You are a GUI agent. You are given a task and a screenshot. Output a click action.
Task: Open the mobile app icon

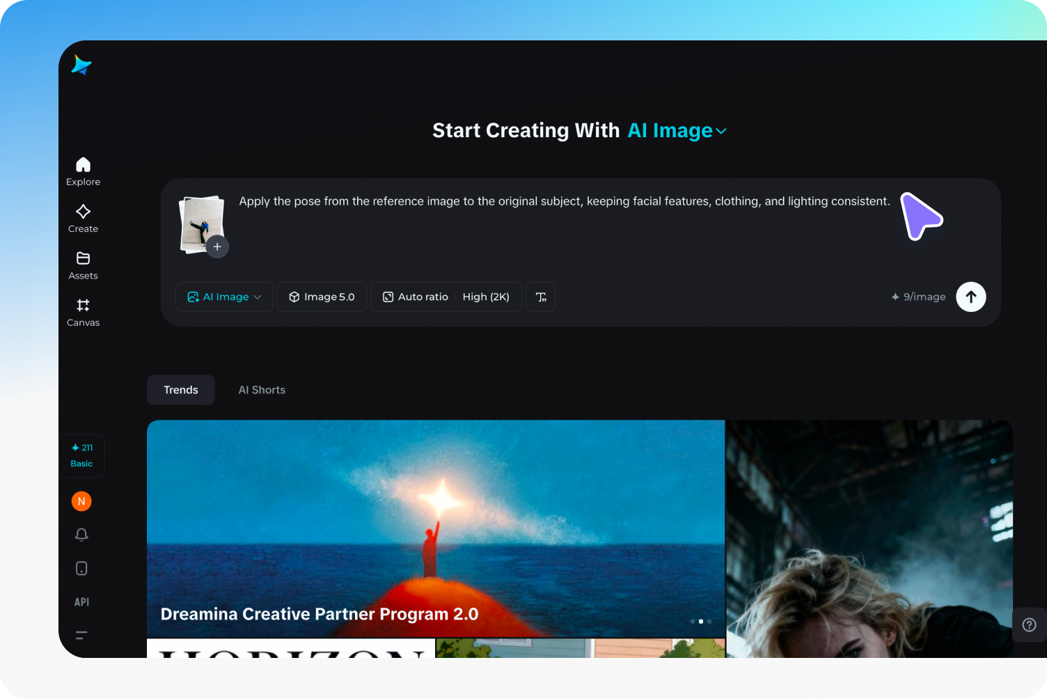click(x=81, y=568)
